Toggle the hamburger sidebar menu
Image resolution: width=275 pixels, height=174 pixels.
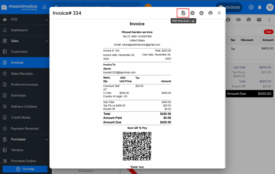(x=44, y=7)
